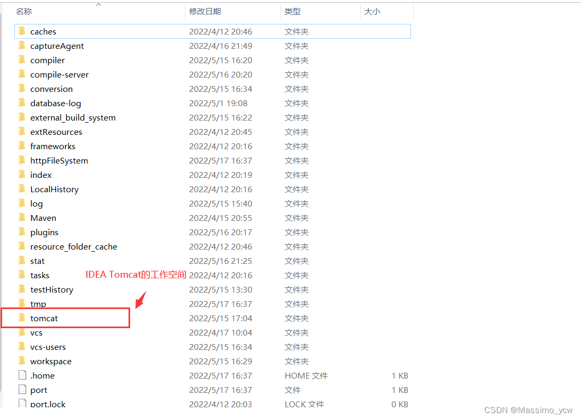
Task: Click date 2022/5/15 17:04 of tomcat
Action: coord(220,318)
